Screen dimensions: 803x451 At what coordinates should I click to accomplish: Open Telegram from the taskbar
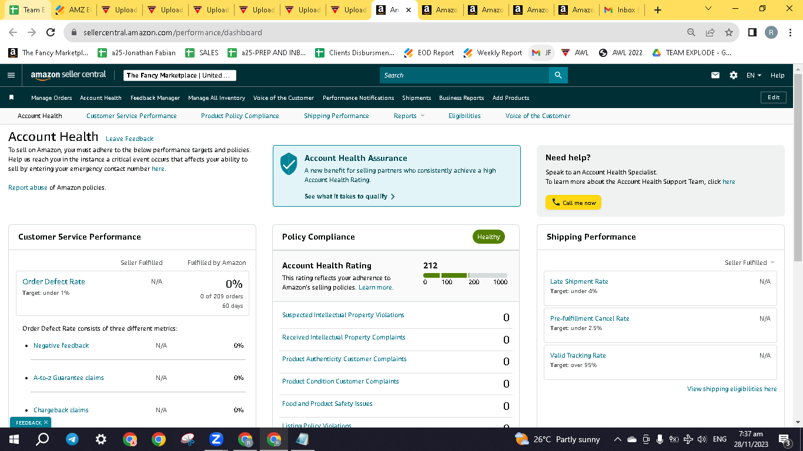coord(72,439)
